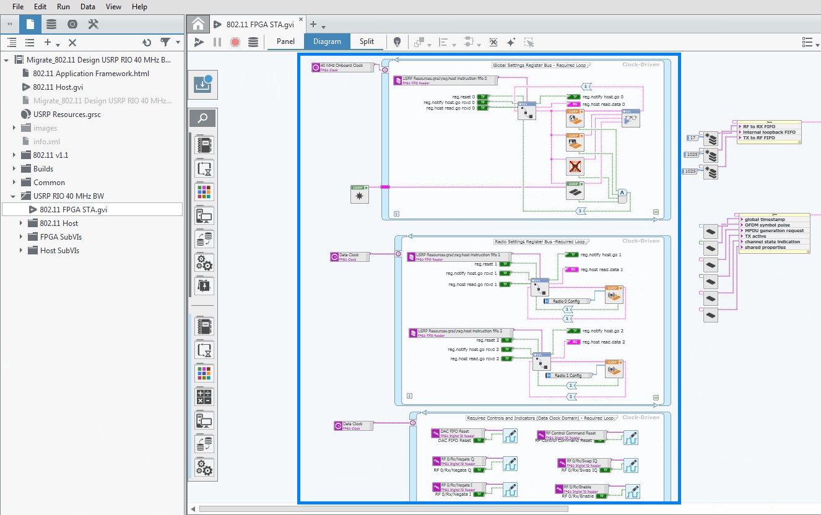Image resolution: width=821 pixels, height=515 pixels.
Task: Open the upper colored-grid Data Types palette
Action: coord(204,192)
